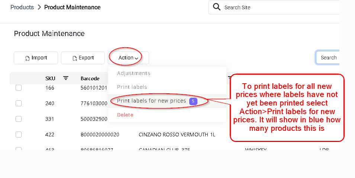Click the blue badge showing 5
The image size is (355, 178).
coord(193,101)
